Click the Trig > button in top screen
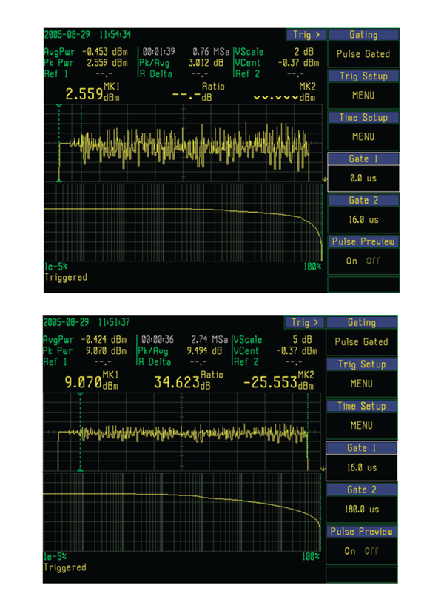 [x=306, y=35]
